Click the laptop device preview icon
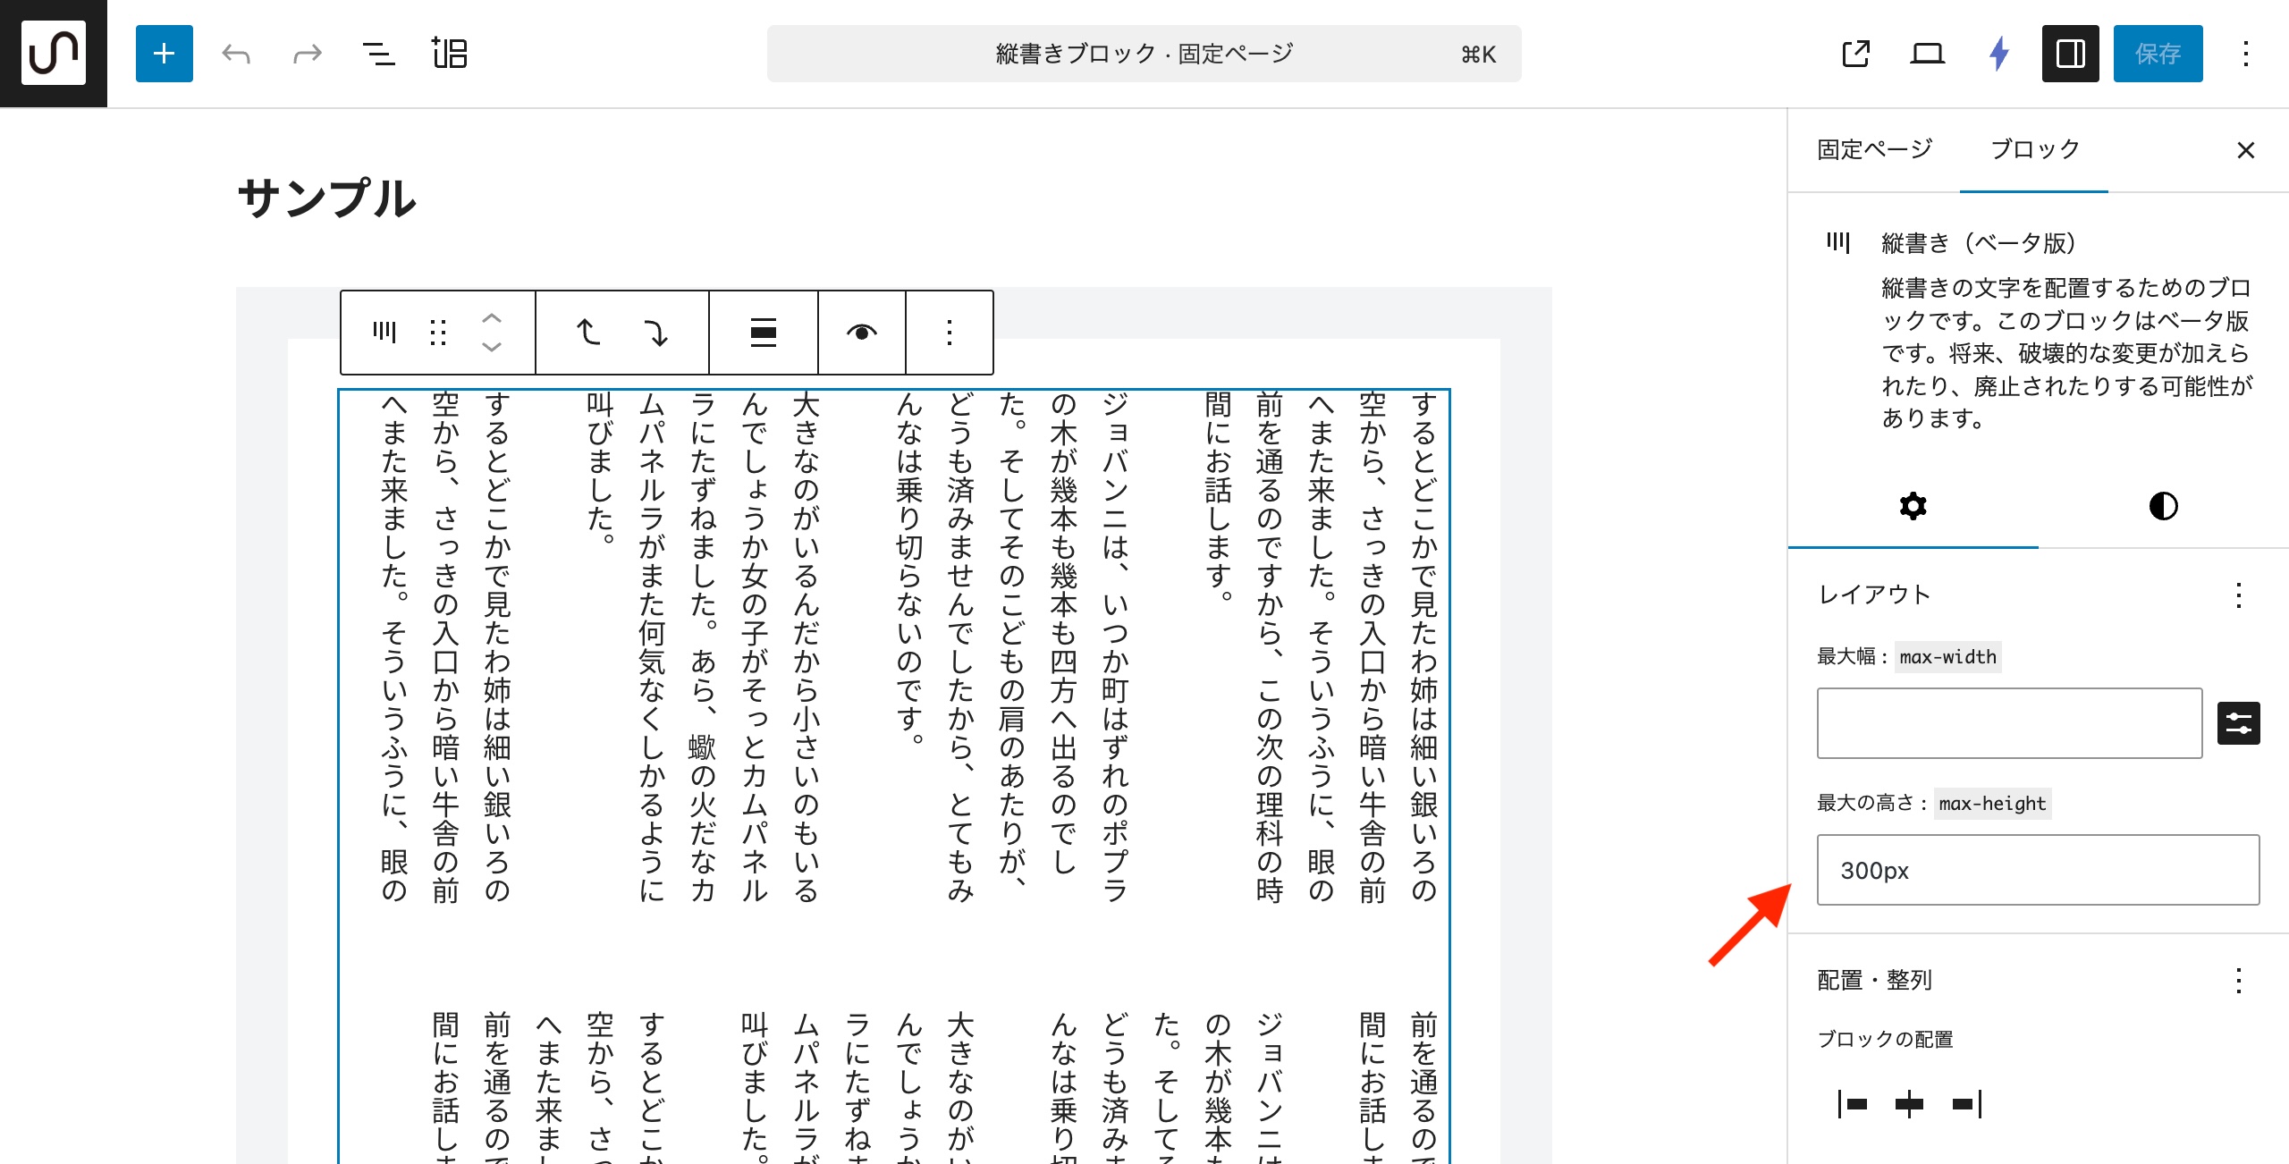 point(1927,54)
